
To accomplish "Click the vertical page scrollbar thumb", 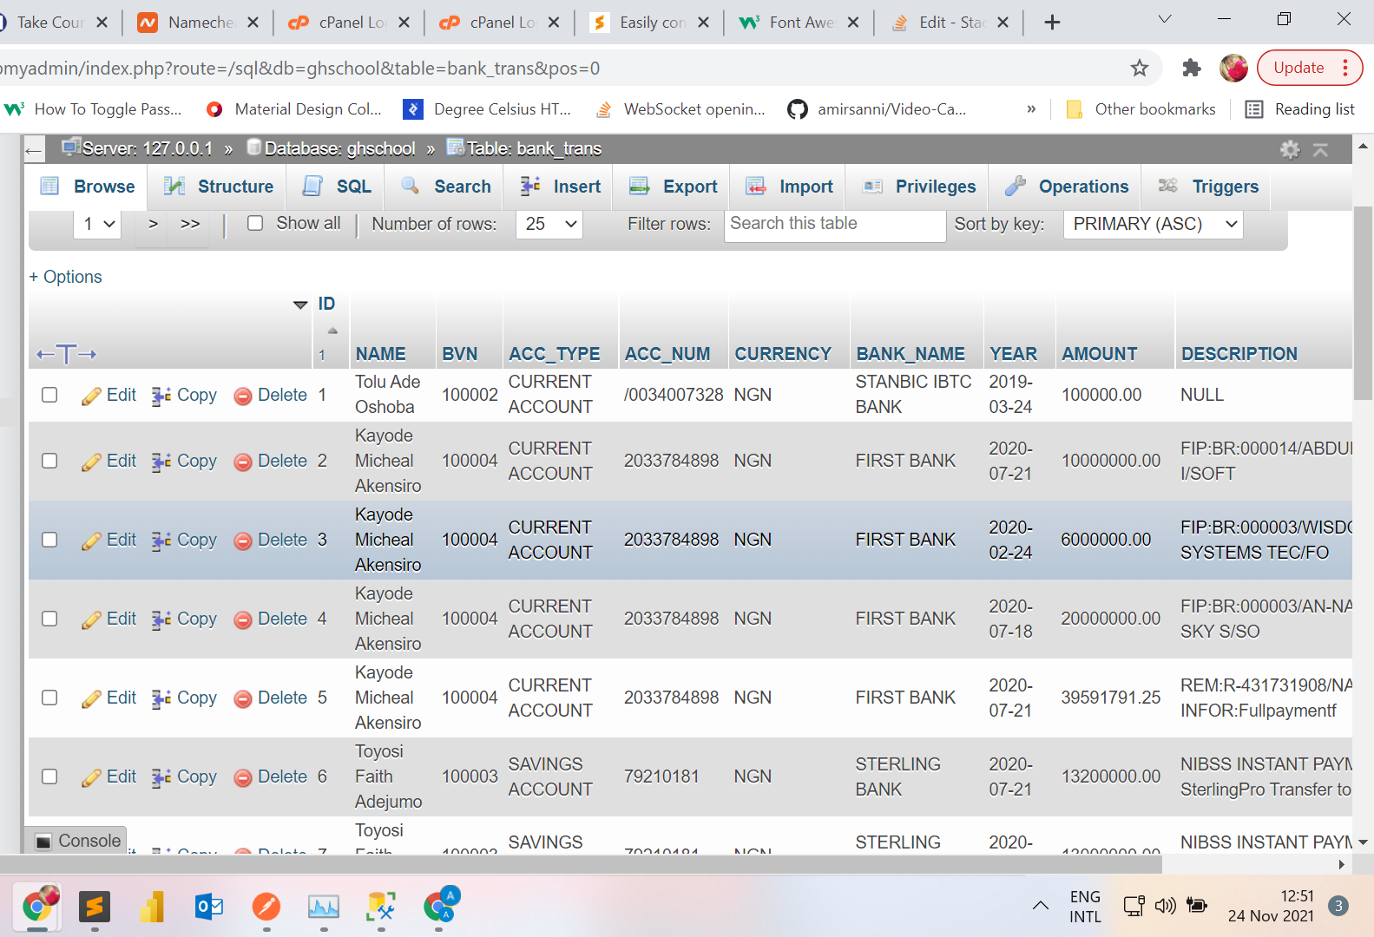I will pos(1363,304).
